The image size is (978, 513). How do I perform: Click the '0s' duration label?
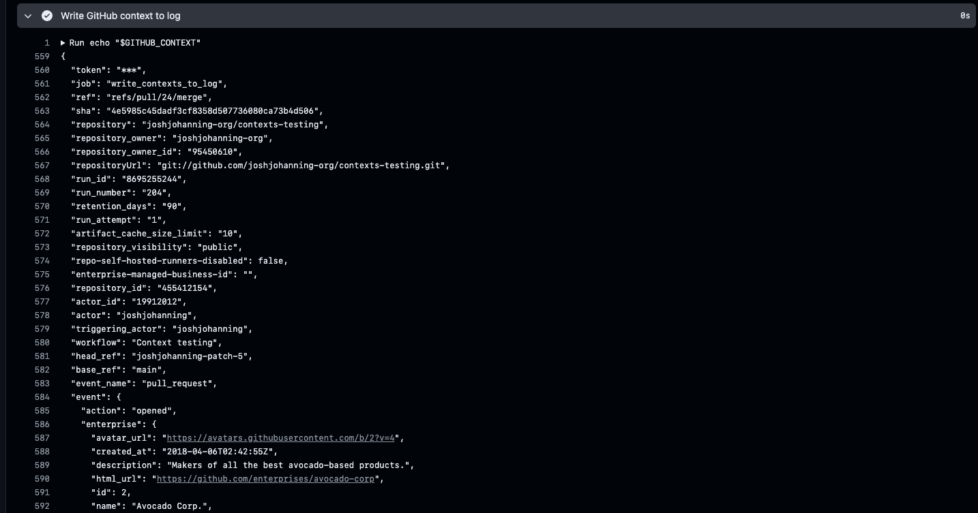click(x=966, y=15)
